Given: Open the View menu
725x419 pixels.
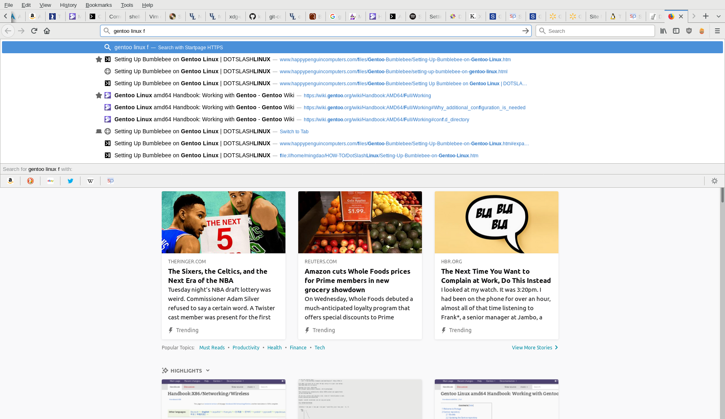Looking at the screenshot, I should pos(45,5).
